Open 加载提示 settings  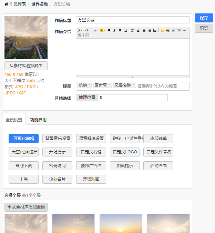click(x=125, y=166)
